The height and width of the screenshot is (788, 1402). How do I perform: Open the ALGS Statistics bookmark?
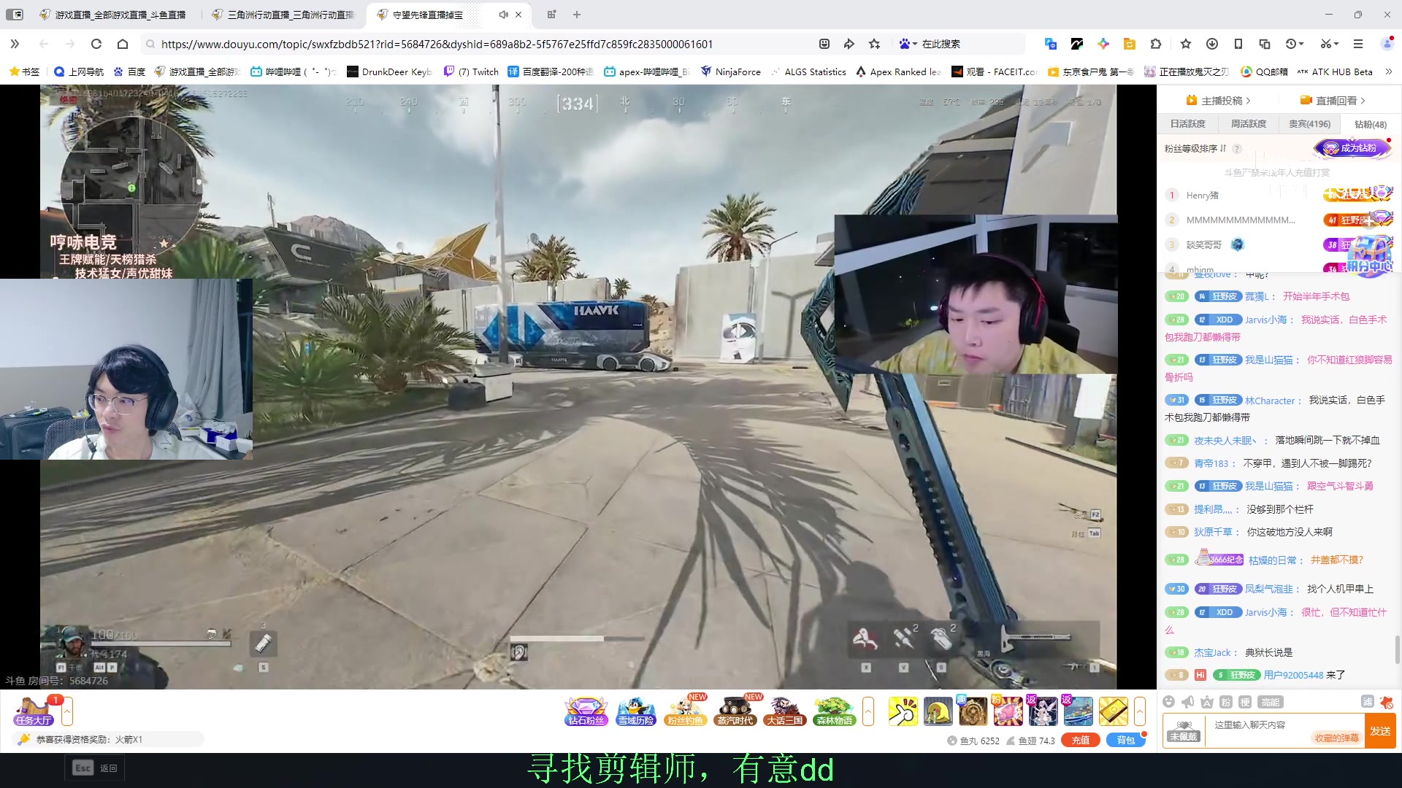click(x=808, y=72)
